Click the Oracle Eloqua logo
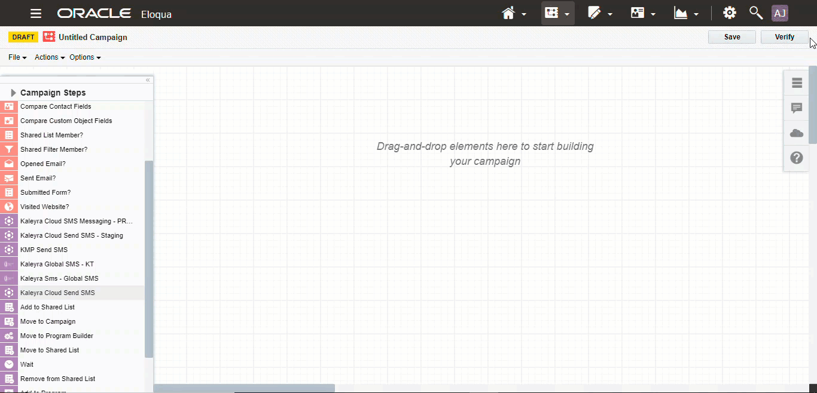Viewport: 817px width, 393px height. [114, 13]
